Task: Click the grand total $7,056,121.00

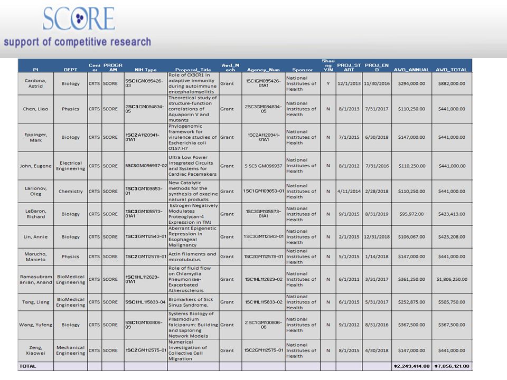Action: 452,366
